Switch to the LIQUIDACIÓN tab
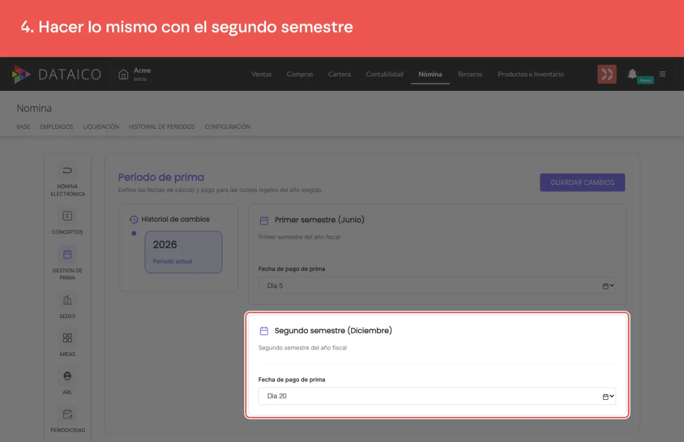Screen dimensions: 684x442 (x=101, y=127)
